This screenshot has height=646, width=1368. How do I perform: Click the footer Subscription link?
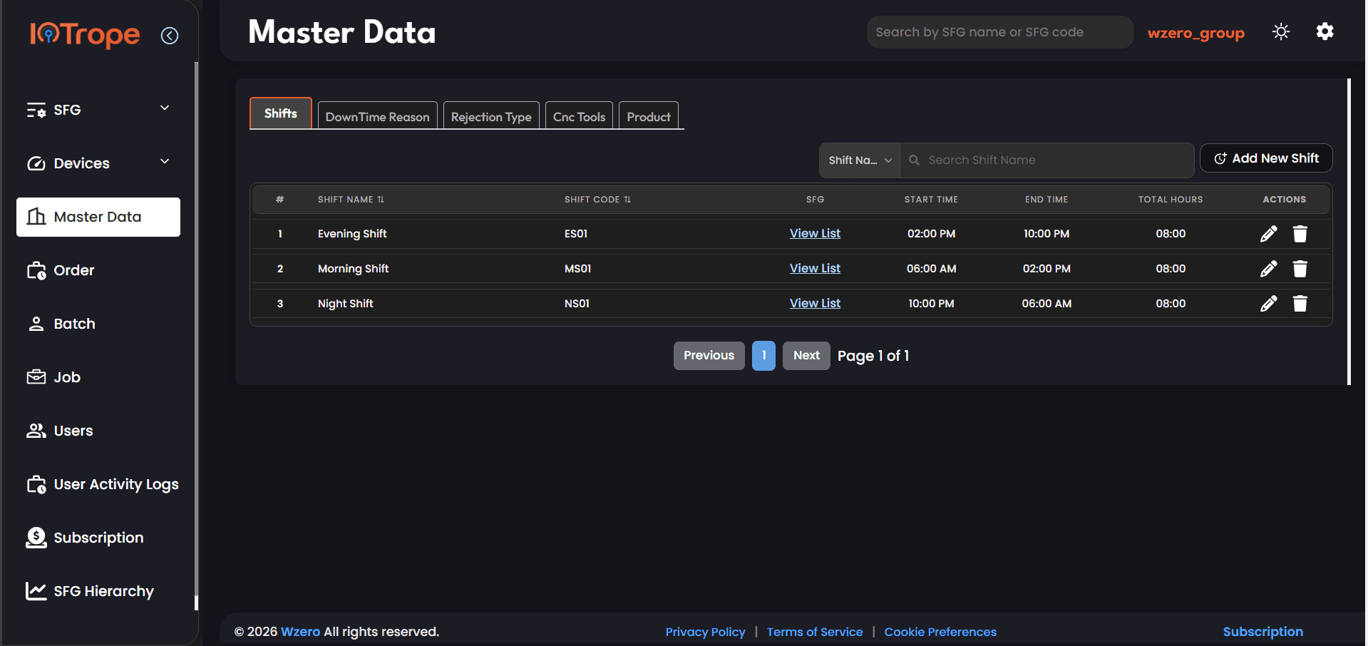coord(1262,632)
